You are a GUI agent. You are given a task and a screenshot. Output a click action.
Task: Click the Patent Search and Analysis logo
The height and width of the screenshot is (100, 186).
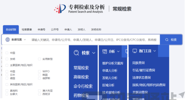pos(79,9)
